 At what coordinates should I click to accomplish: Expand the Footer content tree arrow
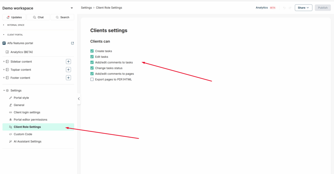4,78
